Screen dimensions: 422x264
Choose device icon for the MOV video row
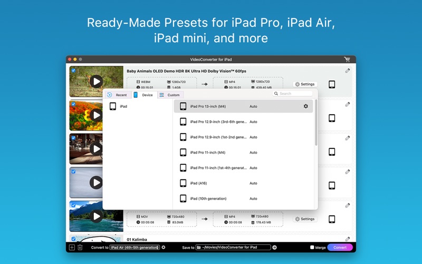pos(332,219)
